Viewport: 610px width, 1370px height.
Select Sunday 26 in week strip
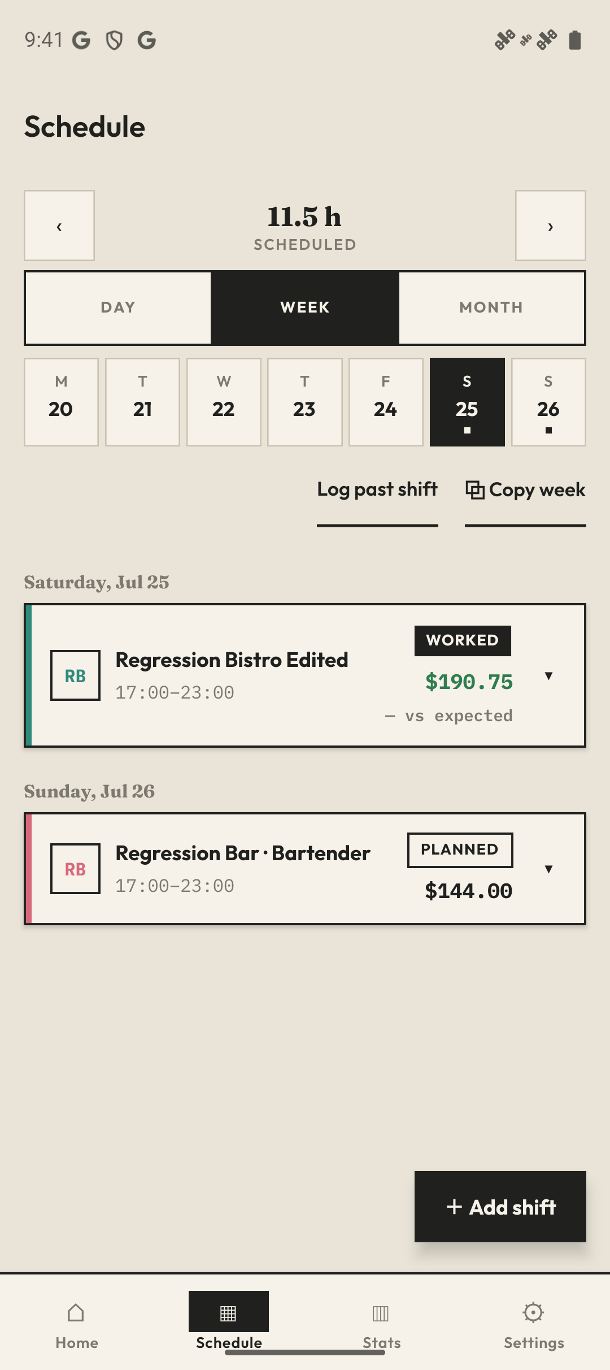548,402
